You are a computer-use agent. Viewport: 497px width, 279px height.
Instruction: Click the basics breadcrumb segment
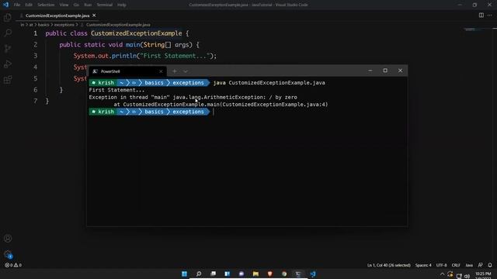[x=43, y=25]
